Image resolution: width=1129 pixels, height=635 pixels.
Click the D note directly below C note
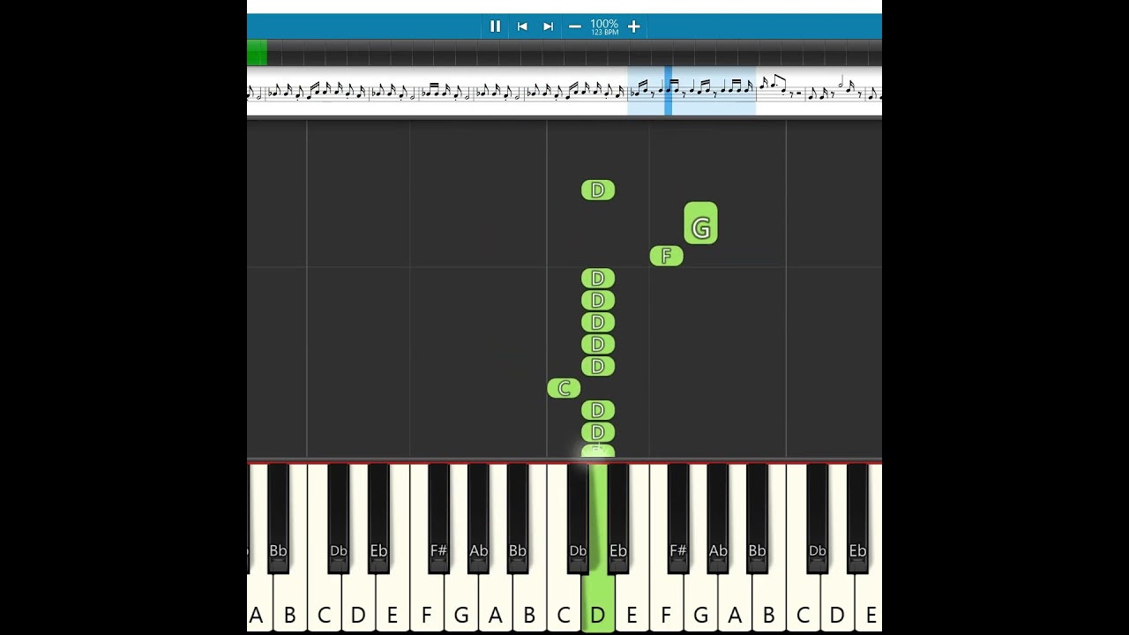(x=598, y=410)
